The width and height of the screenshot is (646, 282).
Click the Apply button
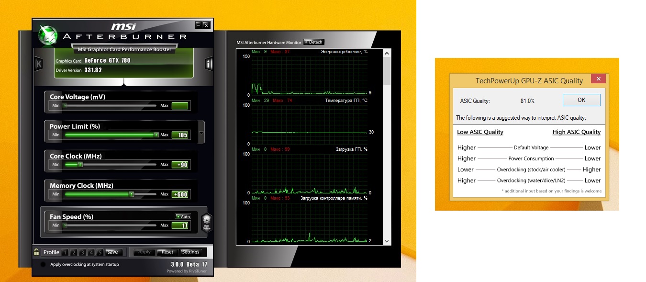pyautogui.click(x=145, y=252)
